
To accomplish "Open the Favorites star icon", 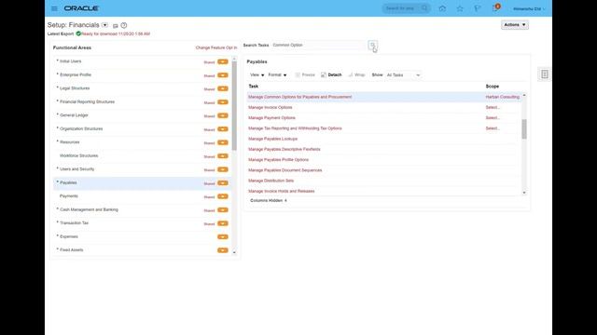I will 460,8.
